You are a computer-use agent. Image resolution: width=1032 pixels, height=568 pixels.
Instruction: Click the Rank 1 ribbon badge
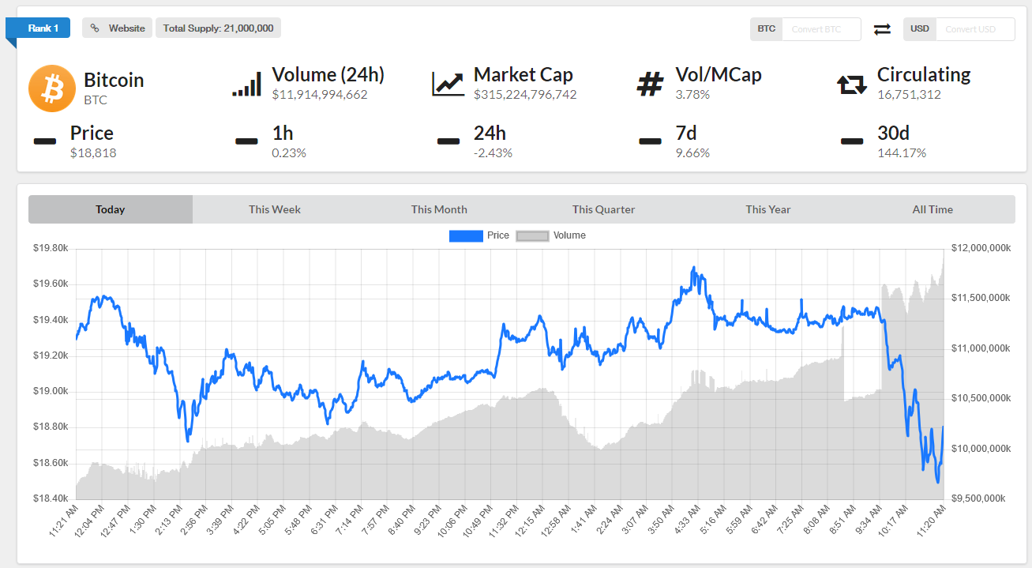(38, 28)
